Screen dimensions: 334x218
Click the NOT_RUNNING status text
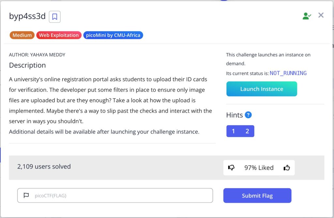click(x=288, y=73)
